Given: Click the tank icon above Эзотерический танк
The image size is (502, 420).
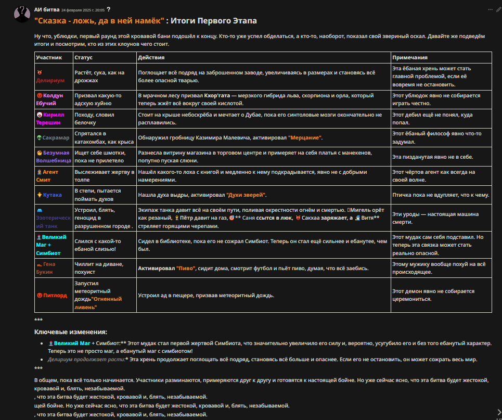Looking at the screenshot, I should click(40, 210).
